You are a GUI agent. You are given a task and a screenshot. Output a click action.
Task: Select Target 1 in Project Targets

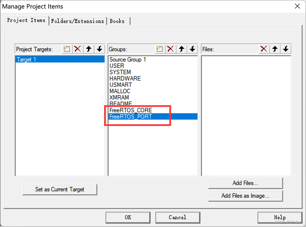[x=60, y=59]
